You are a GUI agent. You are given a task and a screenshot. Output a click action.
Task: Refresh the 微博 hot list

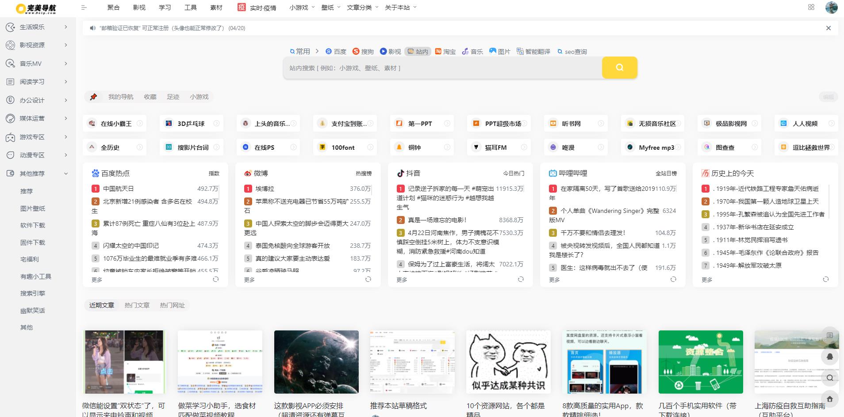click(368, 279)
